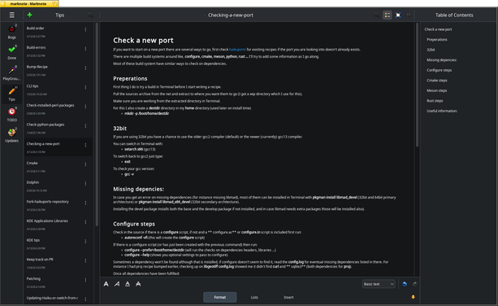Apply underline text formatting
Screen dimensions: 498x306
[x=128, y=284]
